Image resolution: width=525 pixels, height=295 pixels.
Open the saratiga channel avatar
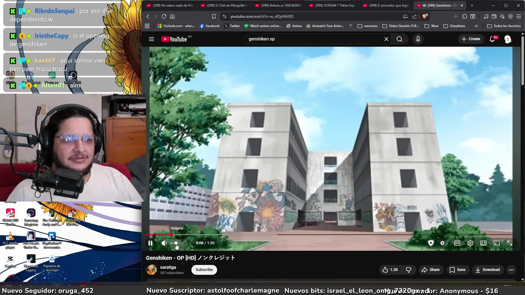[x=152, y=270]
